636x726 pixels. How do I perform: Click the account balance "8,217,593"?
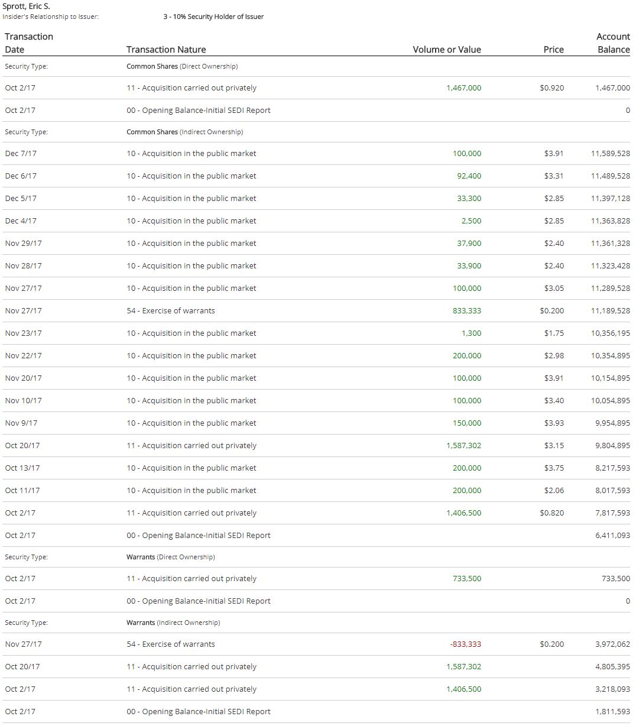(x=613, y=468)
